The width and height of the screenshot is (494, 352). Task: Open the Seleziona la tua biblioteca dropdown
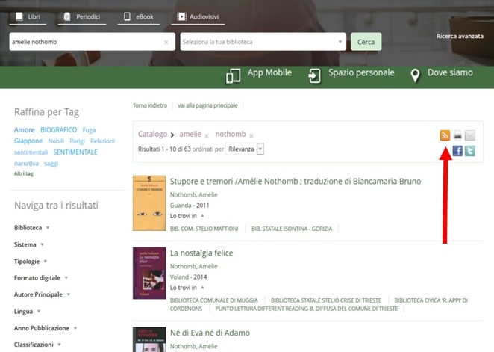point(263,42)
